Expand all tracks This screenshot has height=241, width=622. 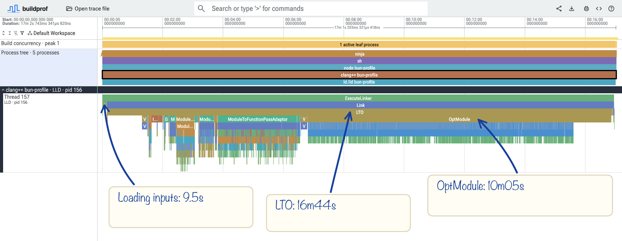coord(3,33)
